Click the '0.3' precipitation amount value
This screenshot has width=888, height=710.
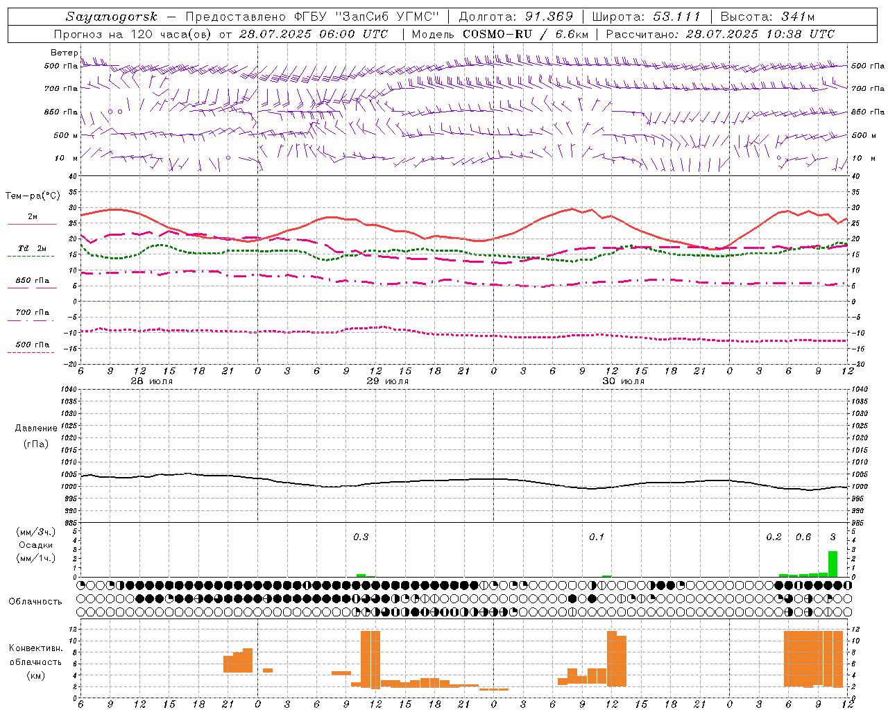pos(361,537)
